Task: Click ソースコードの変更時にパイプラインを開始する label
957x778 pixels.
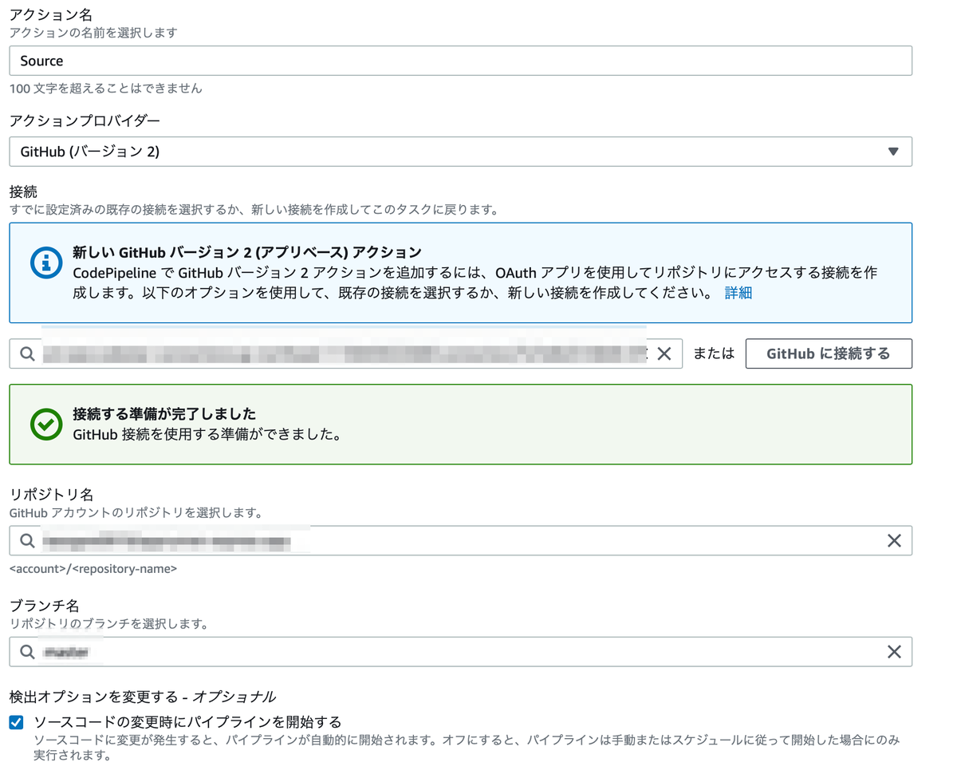Action: click(x=187, y=722)
